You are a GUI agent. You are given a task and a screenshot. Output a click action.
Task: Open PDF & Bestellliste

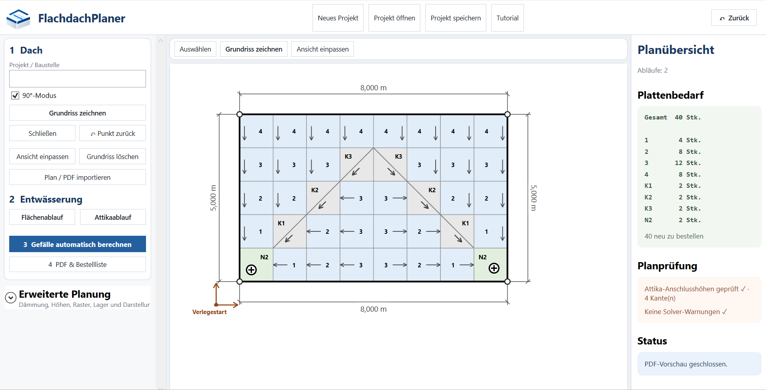click(78, 265)
